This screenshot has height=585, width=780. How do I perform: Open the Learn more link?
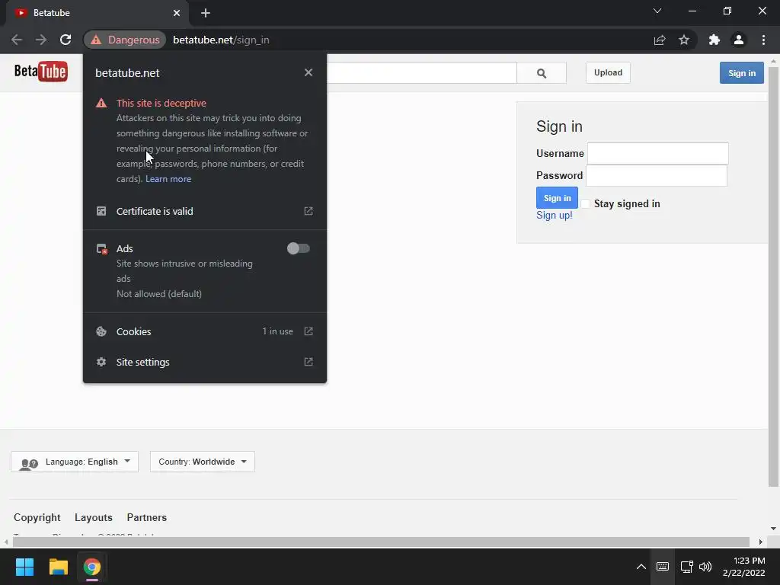pyautogui.click(x=168, y=179)
